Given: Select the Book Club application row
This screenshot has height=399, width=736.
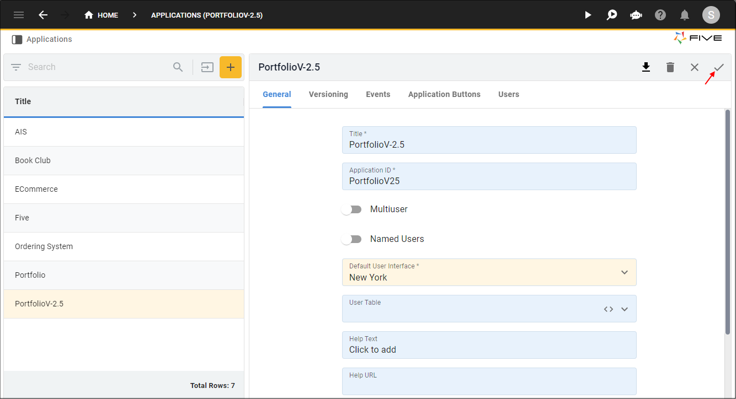Looking at the screenshot, I should [124, 160].
